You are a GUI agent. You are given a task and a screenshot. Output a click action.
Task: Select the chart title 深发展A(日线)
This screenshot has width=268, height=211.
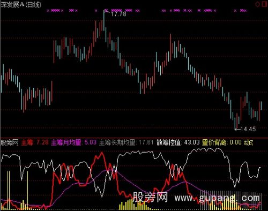point(21,5)
